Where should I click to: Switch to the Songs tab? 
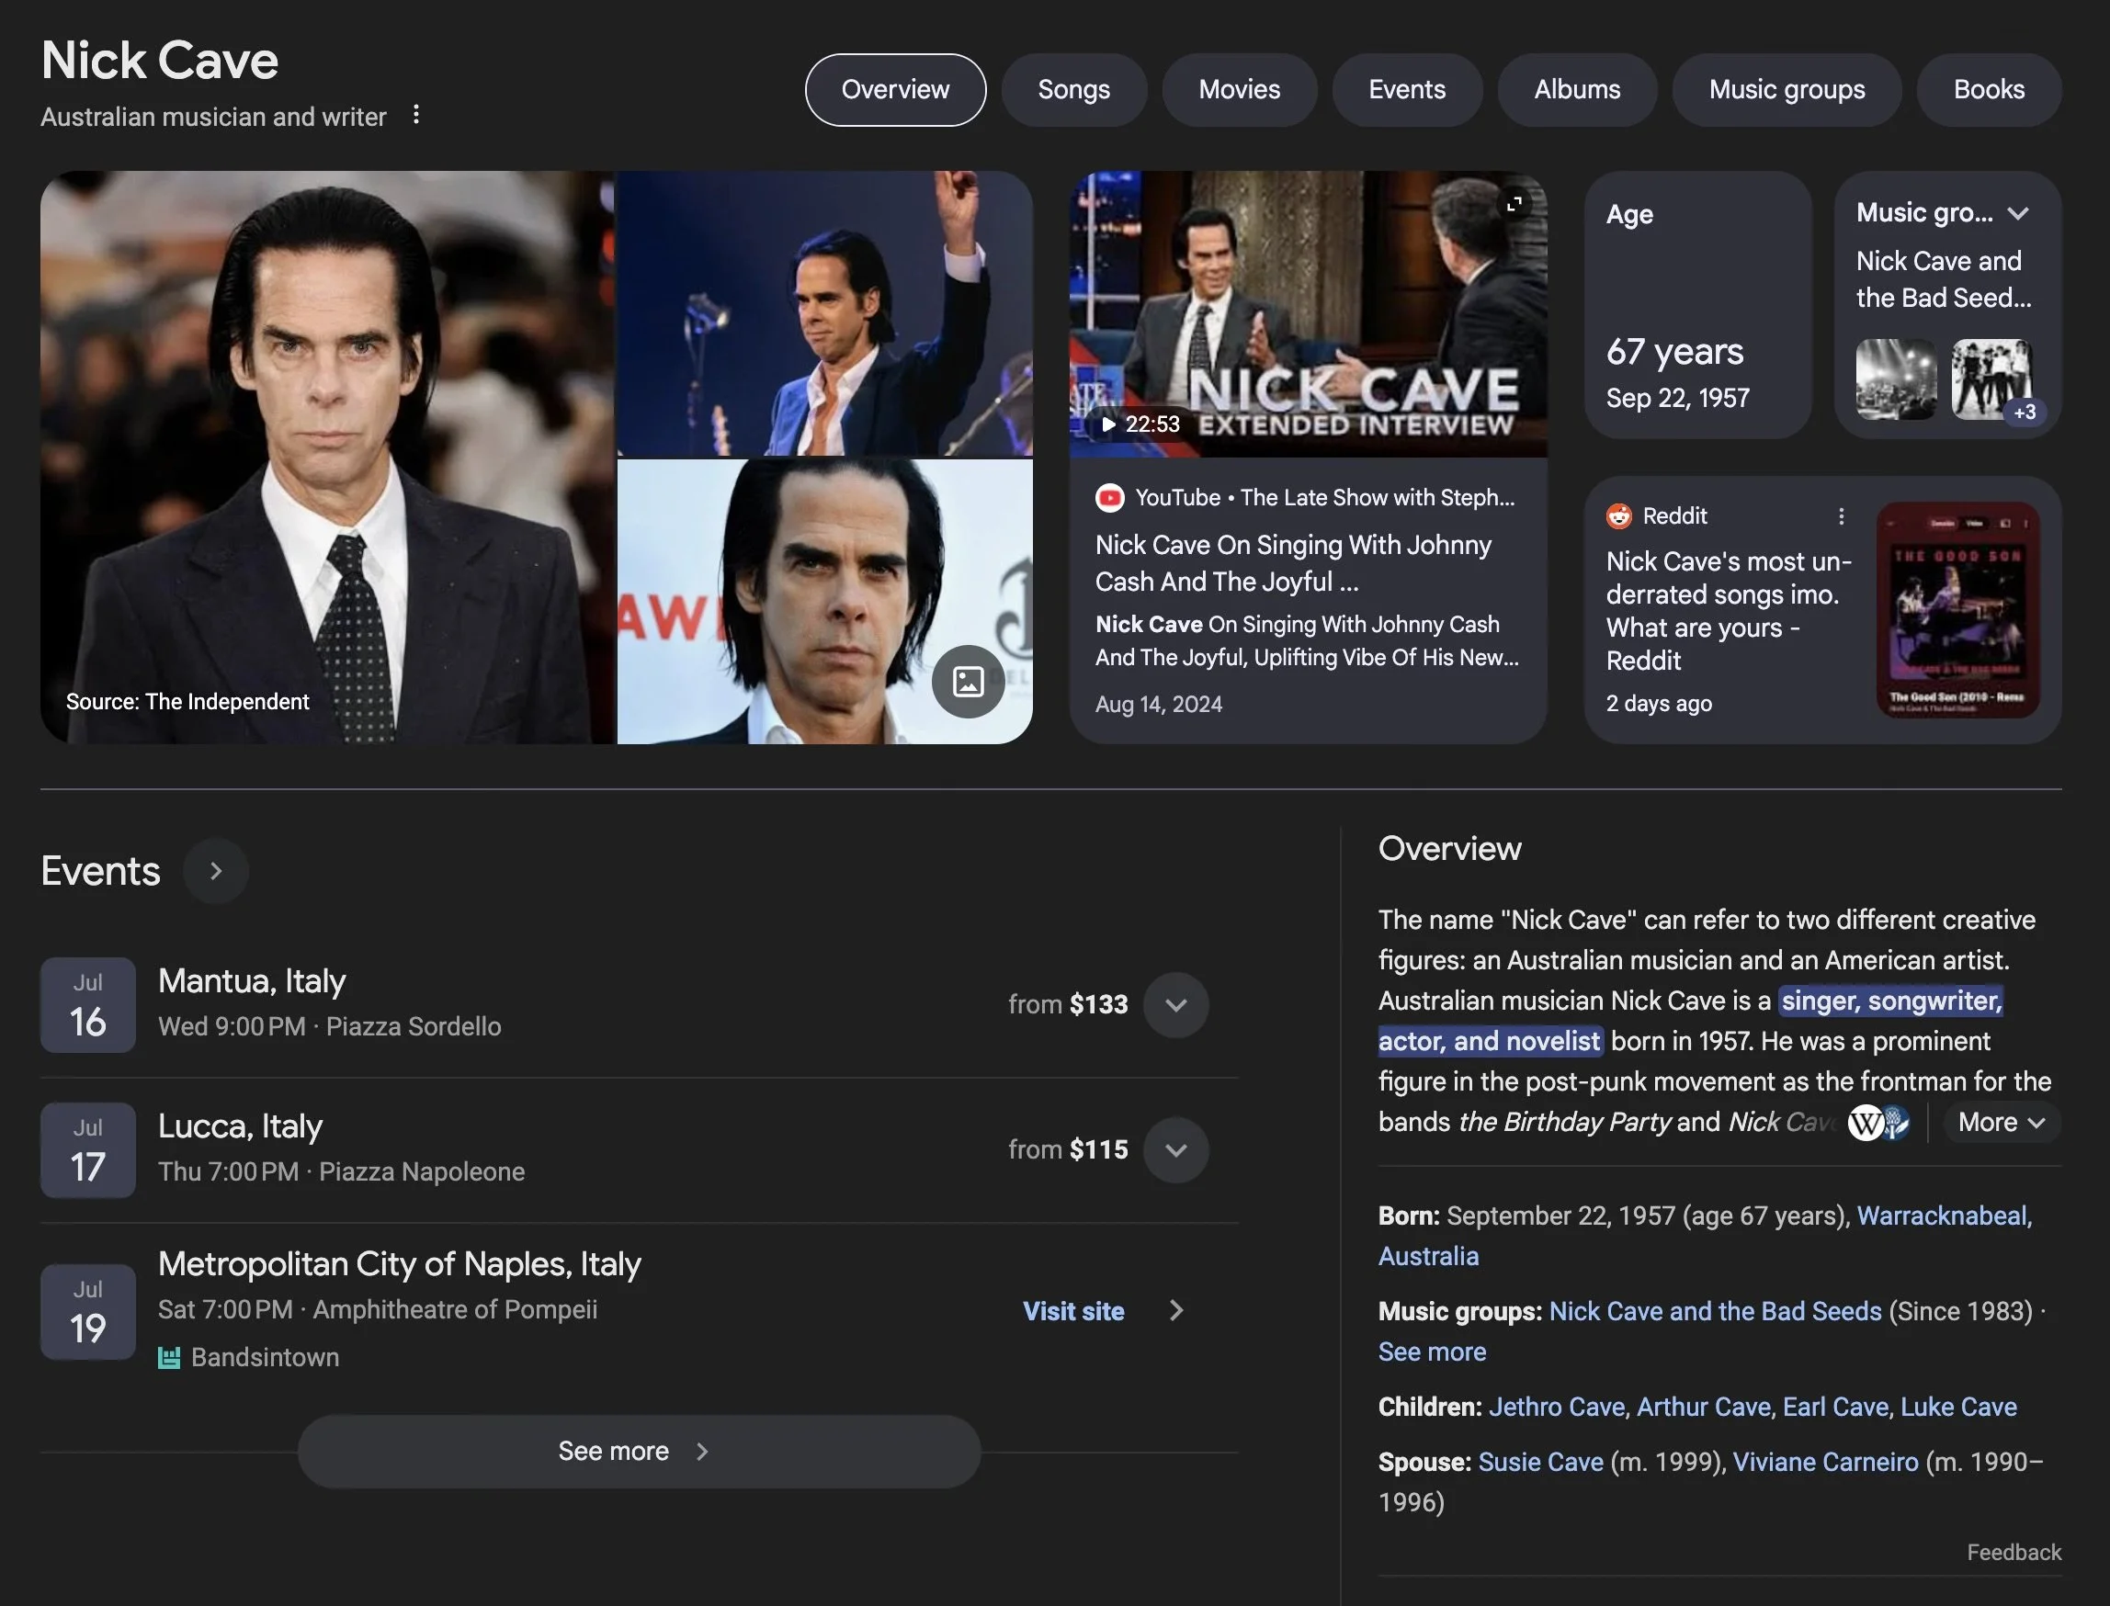point(1072,90)
